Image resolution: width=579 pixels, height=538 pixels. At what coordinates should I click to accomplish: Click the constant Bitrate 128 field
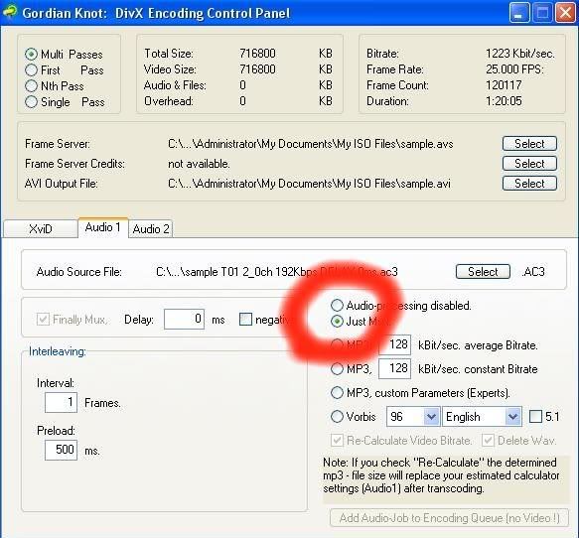[x=394, y=369]
